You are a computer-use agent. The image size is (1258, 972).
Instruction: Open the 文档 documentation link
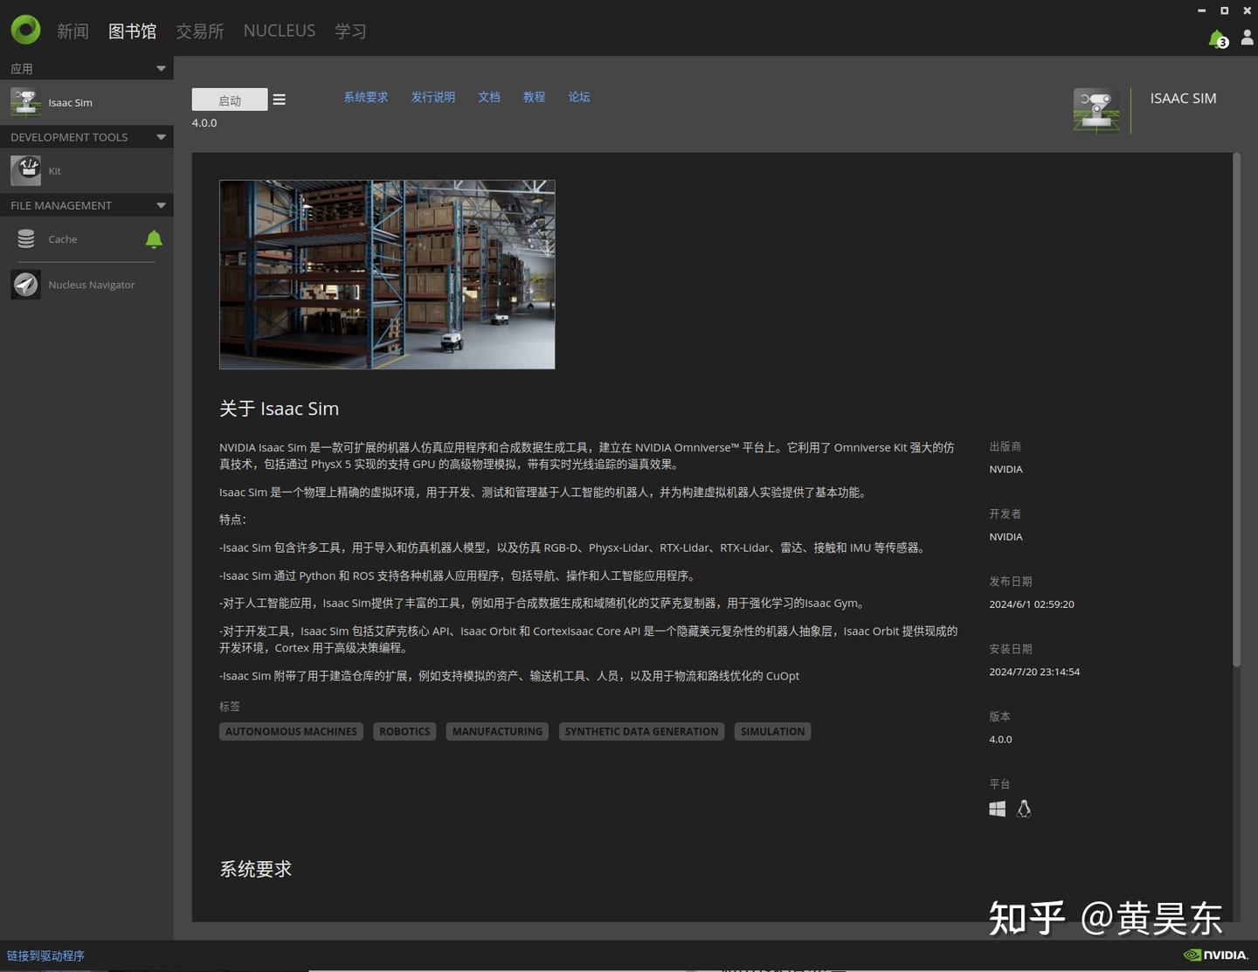488,97
